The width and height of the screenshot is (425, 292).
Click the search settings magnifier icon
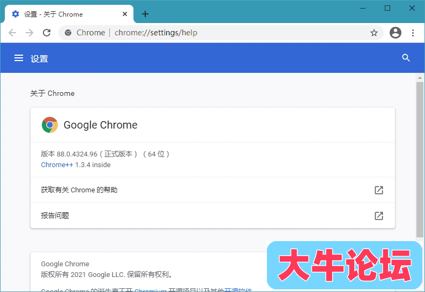[406, 58]
